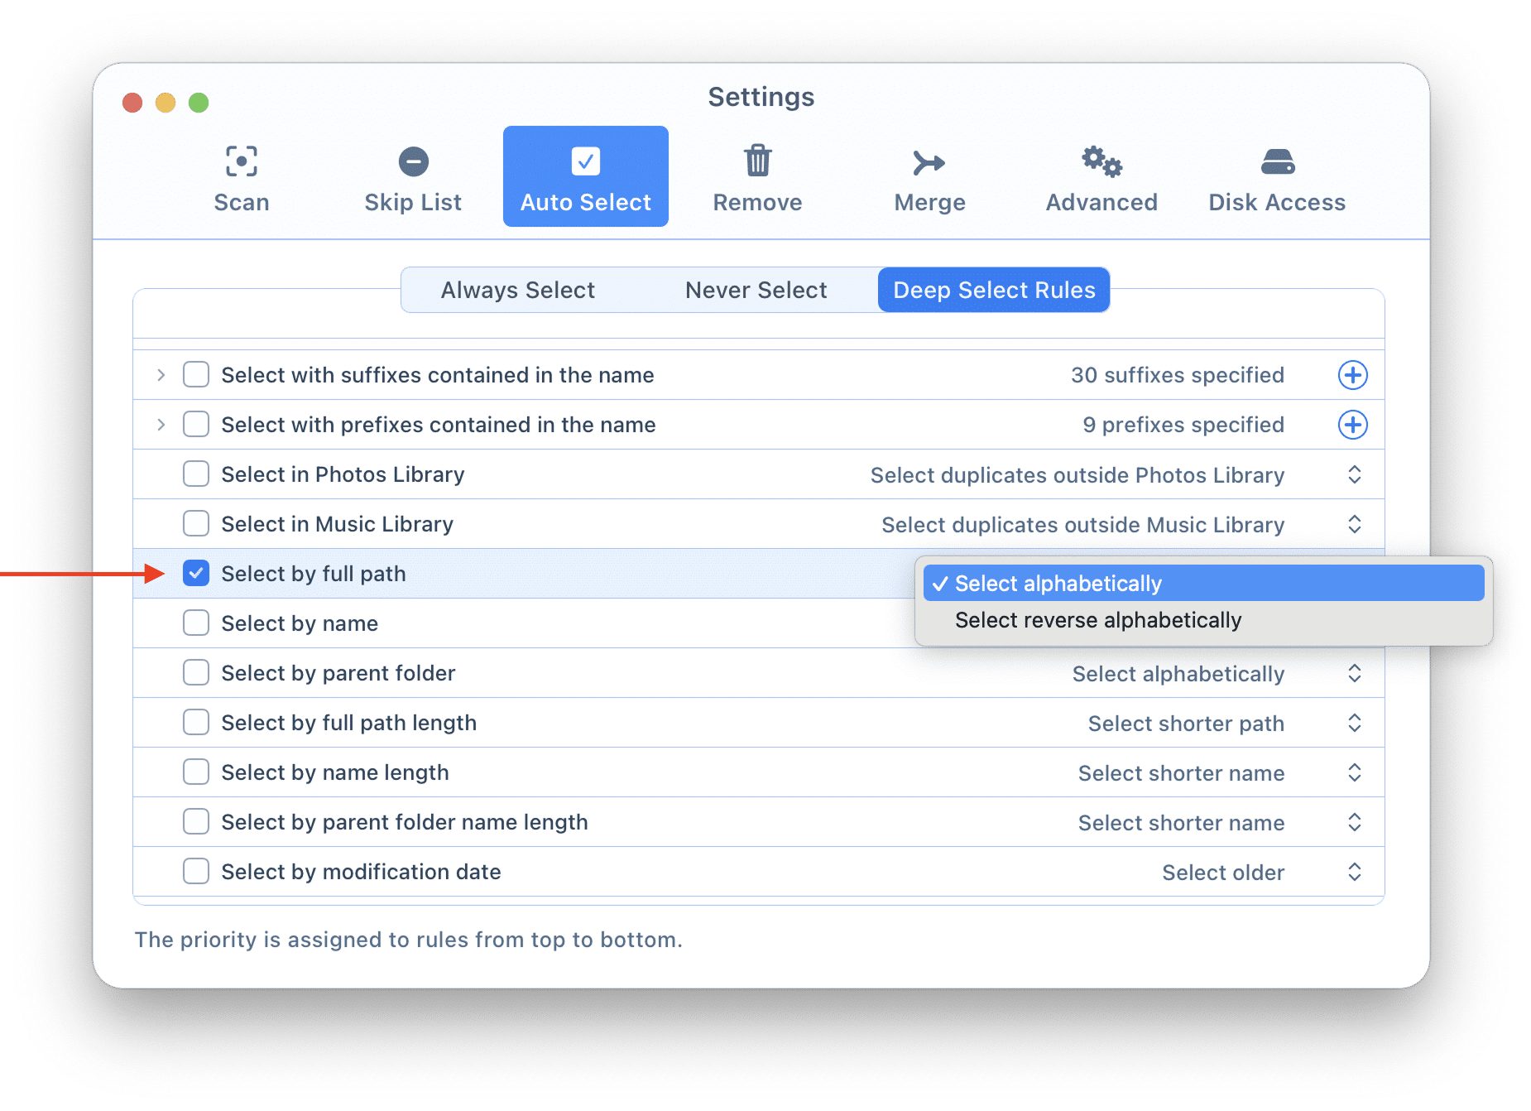Tick the Select by name length checkbox

(196, 772)
